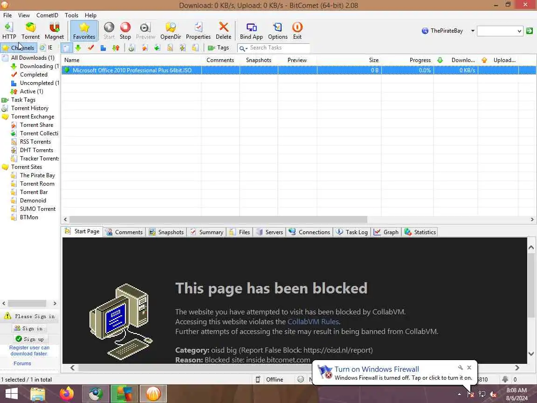Switch to the Files detail tab
The image size is (537, 403).
click(240, 232)
